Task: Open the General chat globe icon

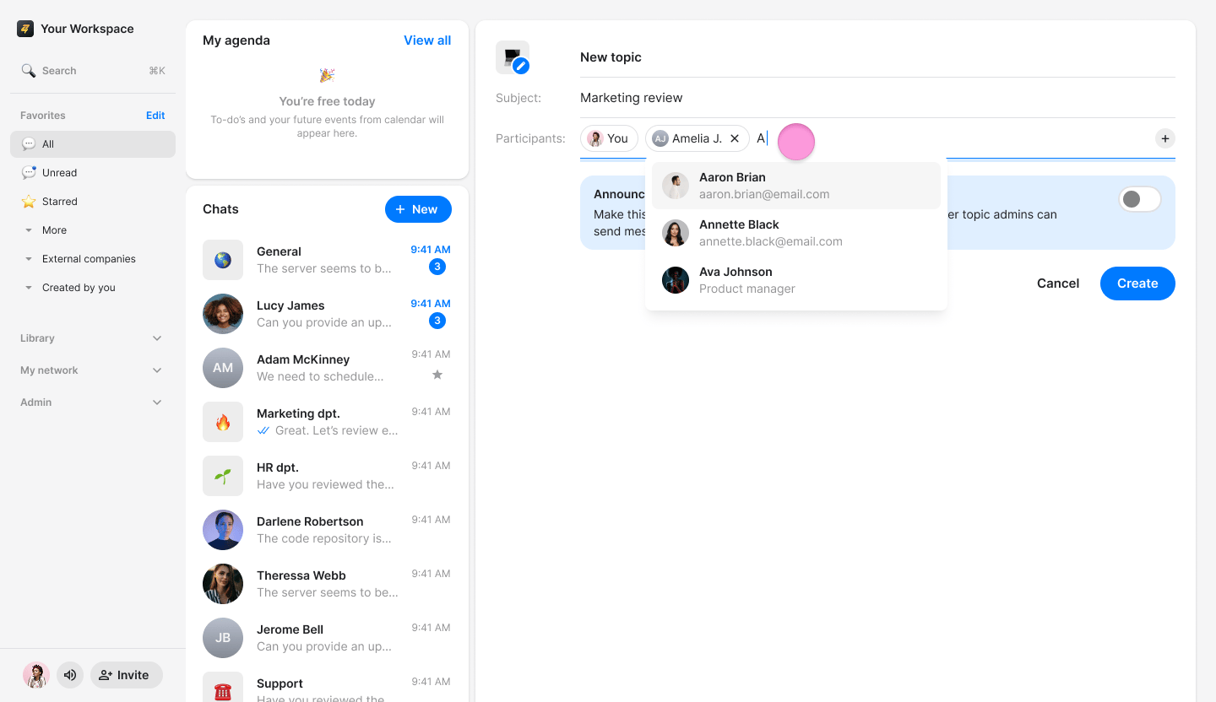Action: pos(223,260)
